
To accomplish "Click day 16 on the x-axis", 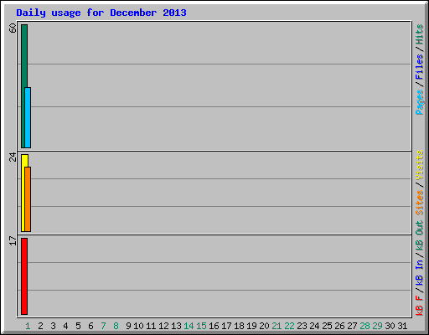I will (214, 326).
